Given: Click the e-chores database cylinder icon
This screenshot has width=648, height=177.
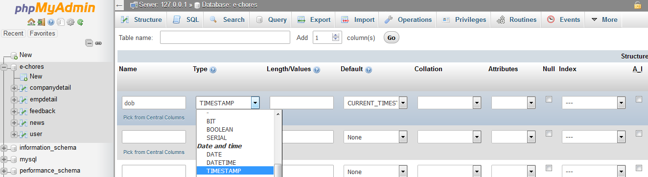Looking at the screenshot, I should point(14,67).
